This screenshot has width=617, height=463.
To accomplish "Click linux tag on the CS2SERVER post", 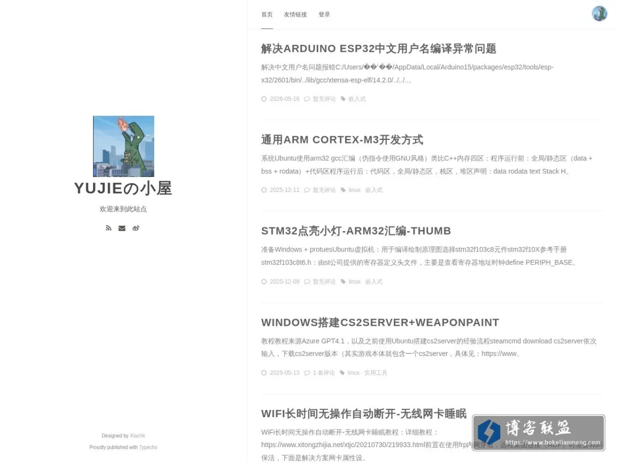I will click(x=353, y=372).
